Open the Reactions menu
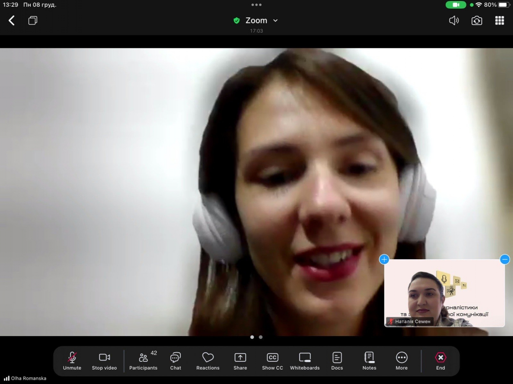The width and height of the screenshot is (513, 384). tap(208, 361)
